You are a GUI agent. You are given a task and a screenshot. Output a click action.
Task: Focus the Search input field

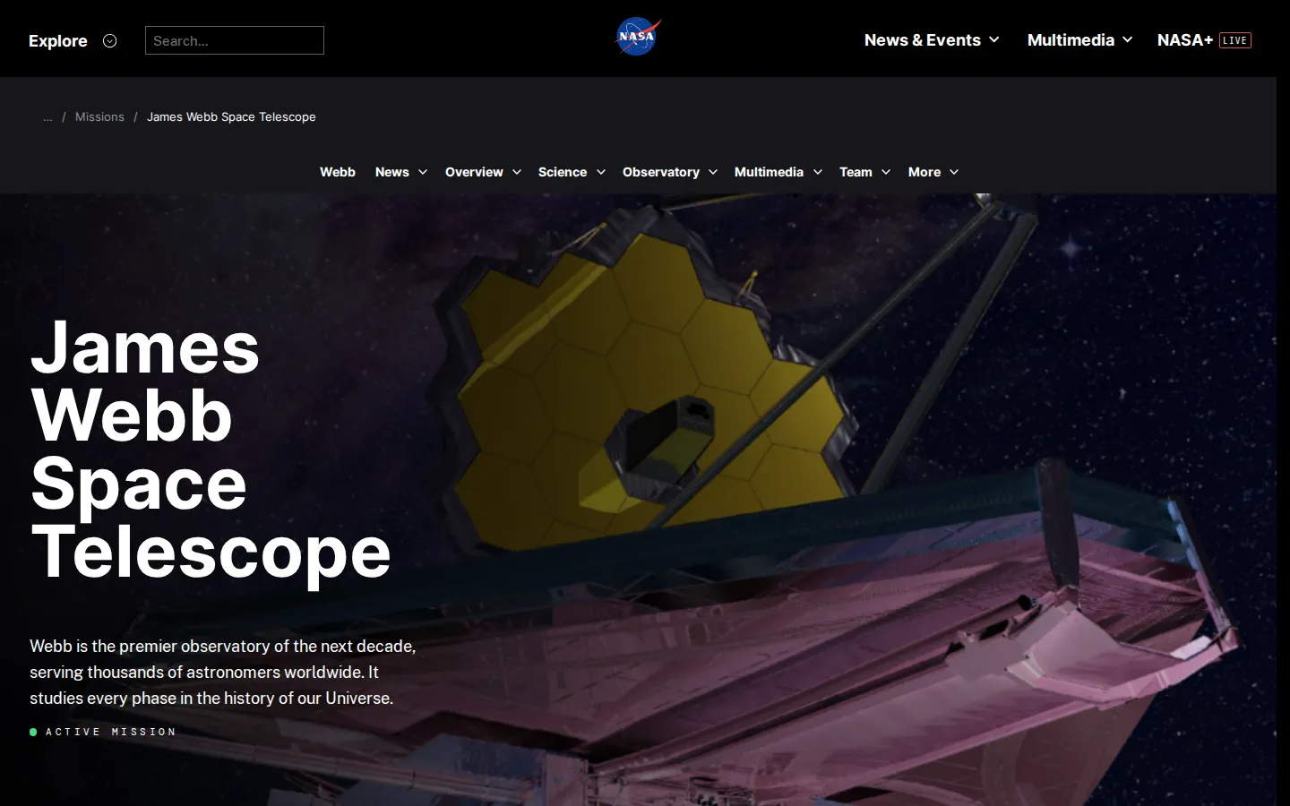coord(235,40)
